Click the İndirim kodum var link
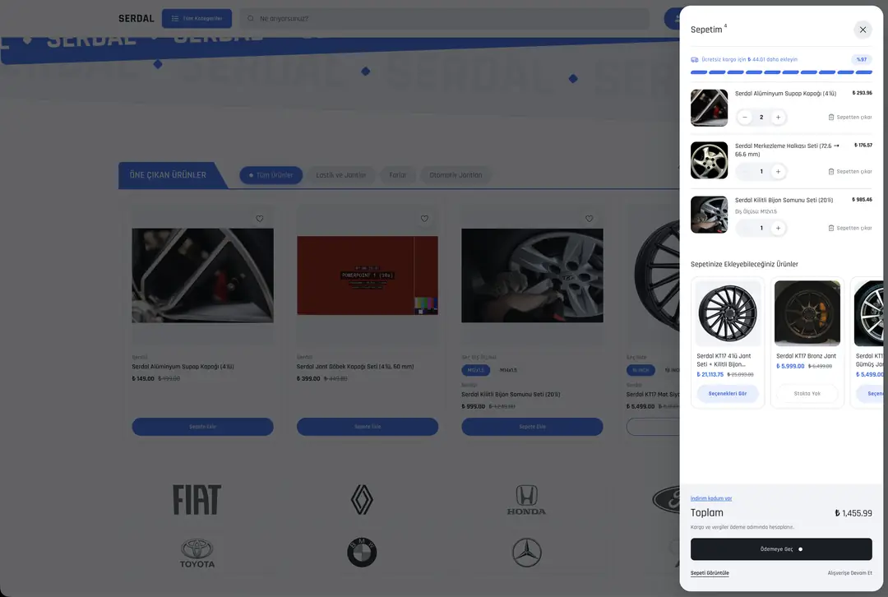 click(711, 498)
